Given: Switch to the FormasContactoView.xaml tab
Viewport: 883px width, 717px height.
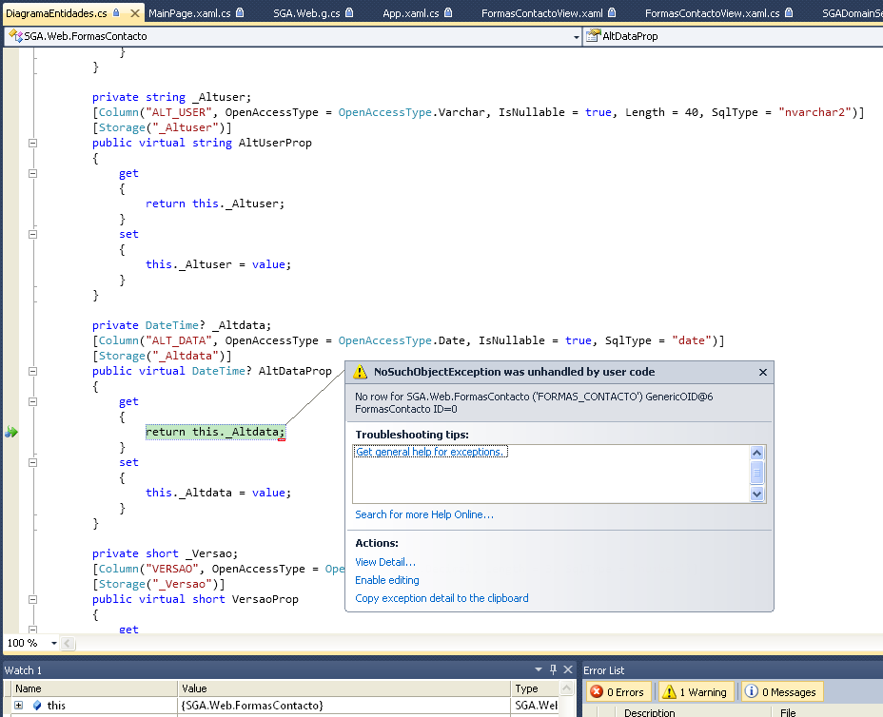Looking at the screenshot, I should [x=541, y=13].
